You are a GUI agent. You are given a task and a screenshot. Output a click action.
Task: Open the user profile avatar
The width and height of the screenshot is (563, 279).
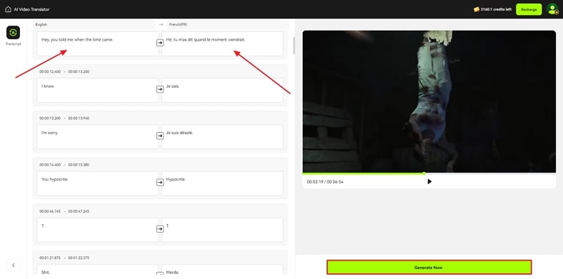552,9
